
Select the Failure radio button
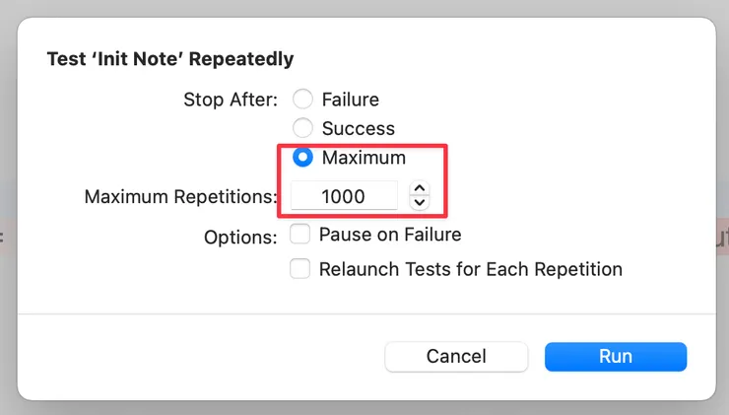pyautogui.click(x=303, y=100)
